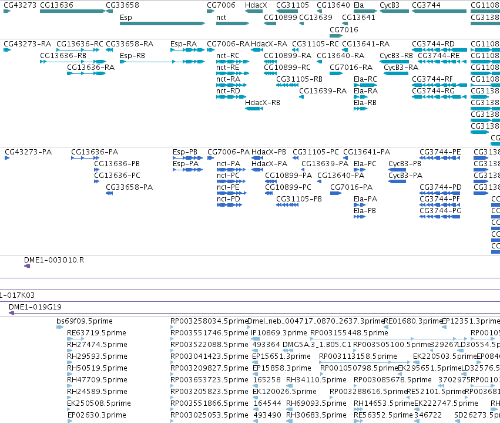The image size is (500, 424).
Task: Click the Ela-RB transcript
Action: pos(361,109)
